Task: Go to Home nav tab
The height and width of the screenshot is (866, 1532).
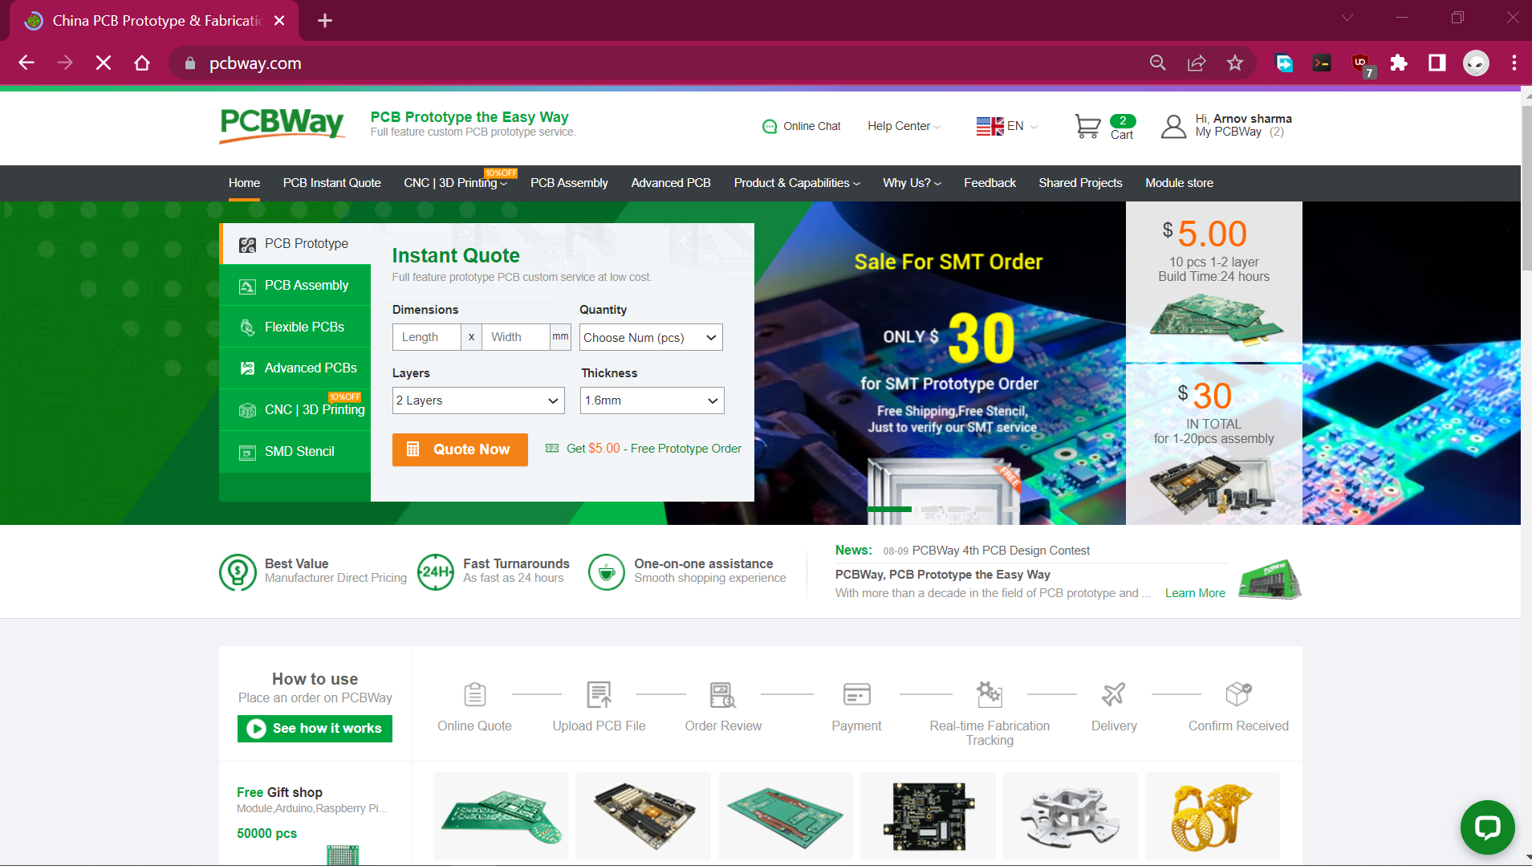Action: coord(244,183)
